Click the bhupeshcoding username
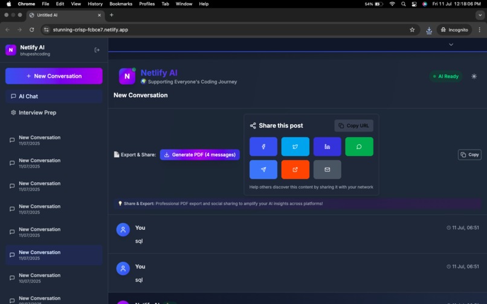The image size is (487, 304). [x=35, y=54]
